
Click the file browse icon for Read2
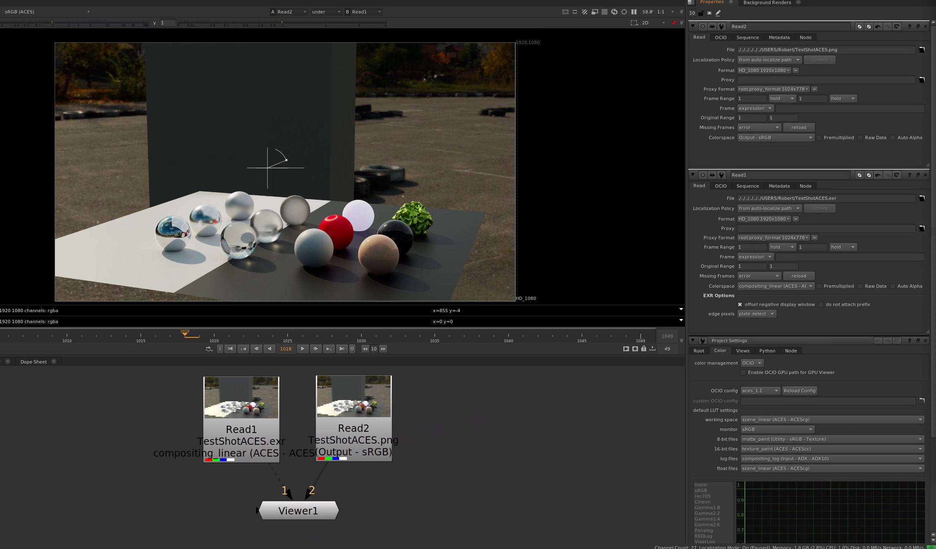click(x=921, y=50)
